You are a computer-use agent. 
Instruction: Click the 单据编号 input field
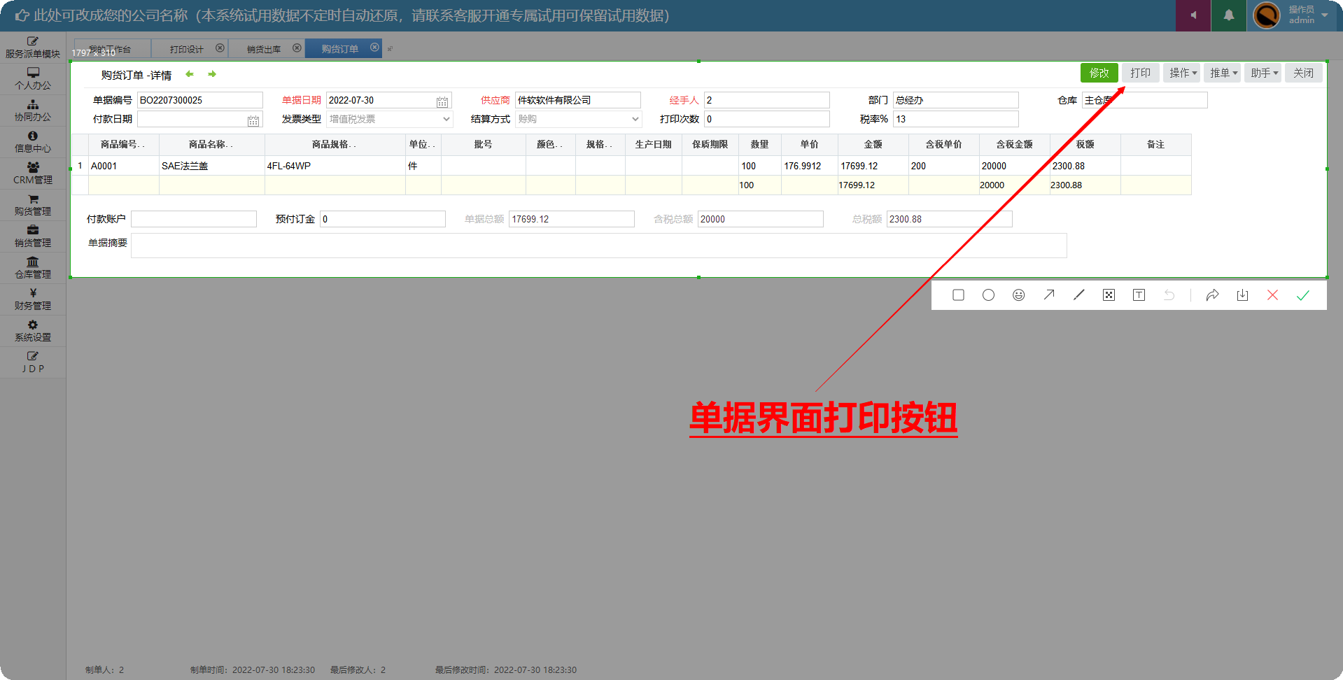point(200,100)
